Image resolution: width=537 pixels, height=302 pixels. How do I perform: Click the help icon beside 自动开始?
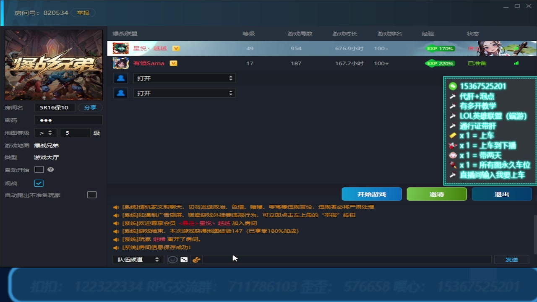click(x=51, y=169)
